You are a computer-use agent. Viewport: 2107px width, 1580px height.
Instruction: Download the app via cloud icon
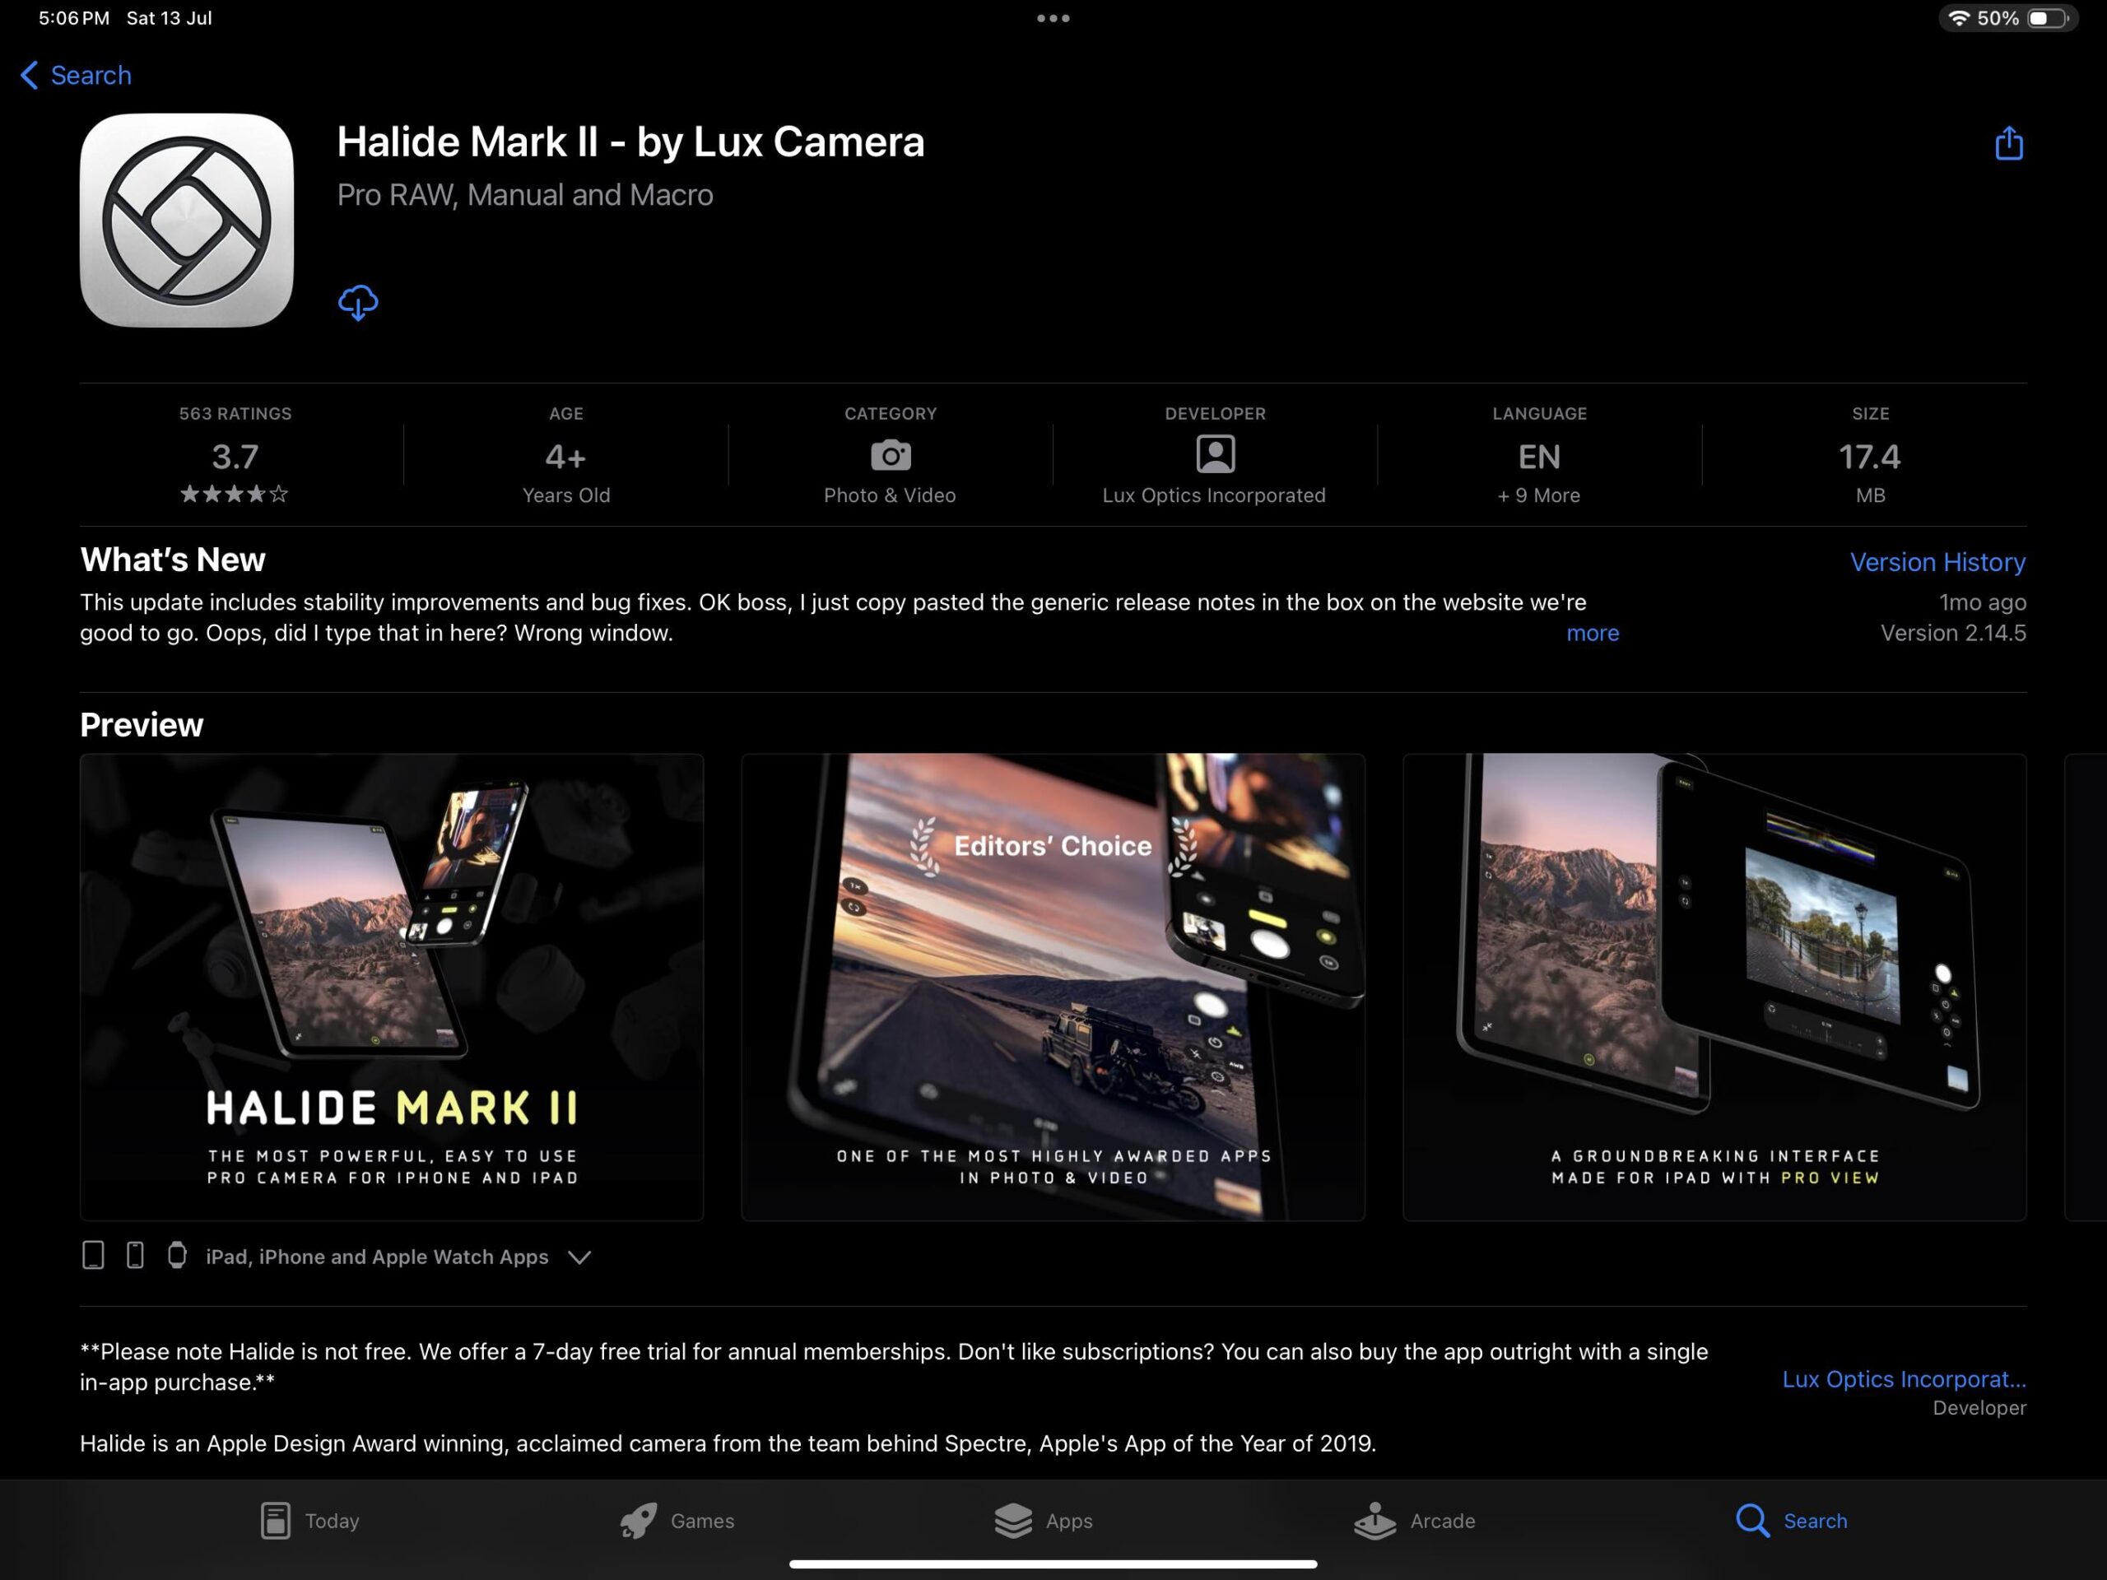(358, 302)
